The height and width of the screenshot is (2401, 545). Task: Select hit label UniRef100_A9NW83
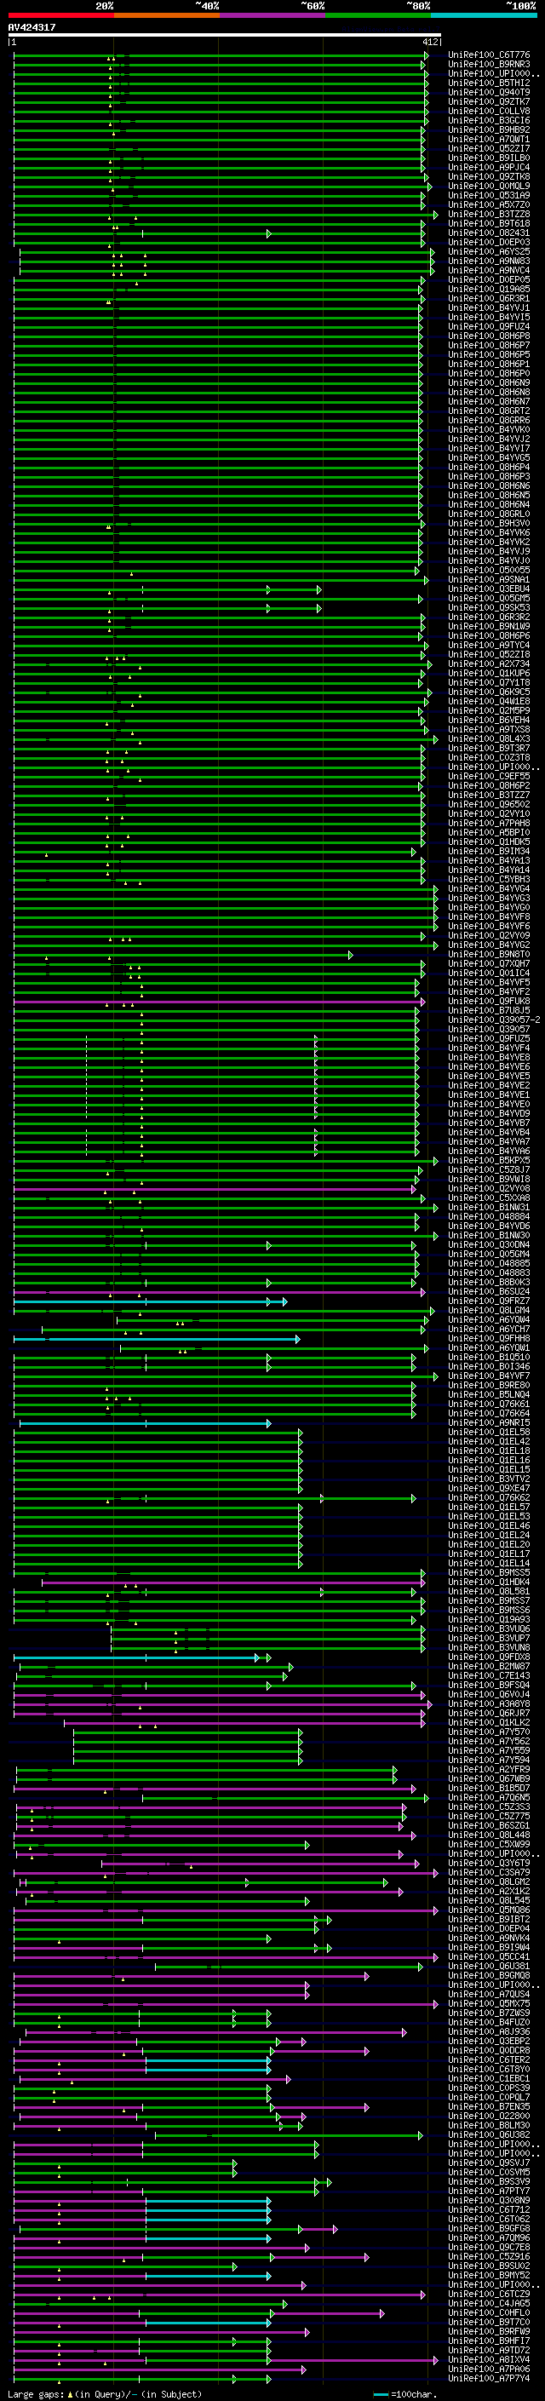[488, 261]
